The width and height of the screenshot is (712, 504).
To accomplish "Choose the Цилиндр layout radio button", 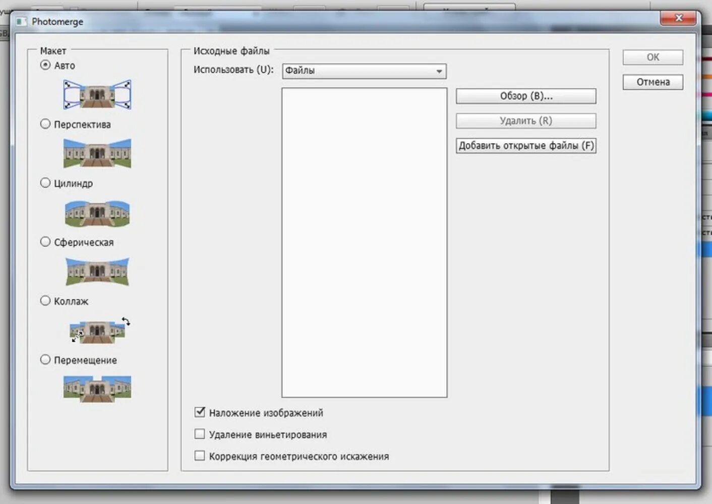I will pyautogui.click(x=45, y=183).
